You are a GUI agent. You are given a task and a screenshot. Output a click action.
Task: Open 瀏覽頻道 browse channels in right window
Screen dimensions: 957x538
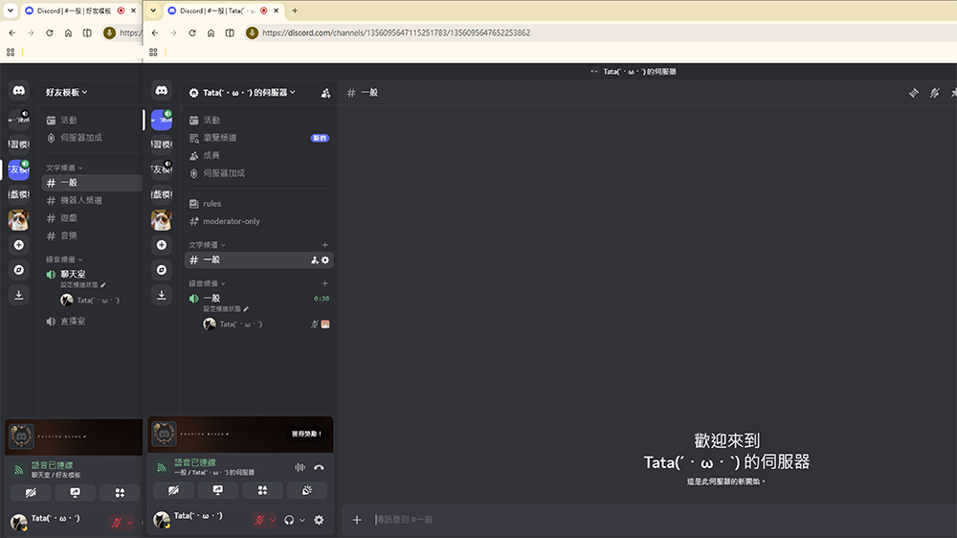pyautogui.click(x=258, y=138)
